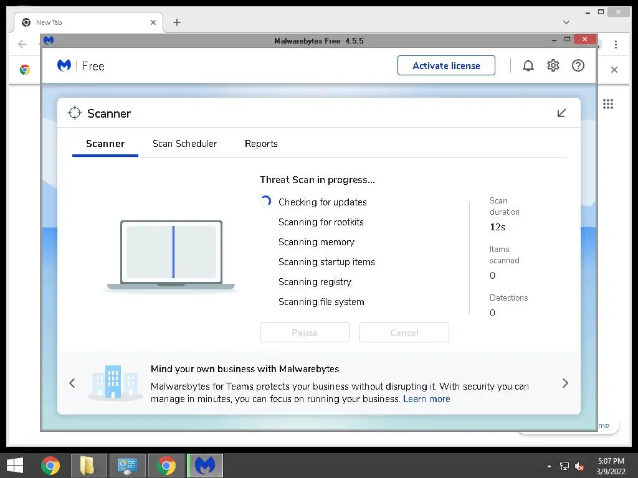Minimize the Malwarebytes window
Screen dimensions: 638x478
554,40
